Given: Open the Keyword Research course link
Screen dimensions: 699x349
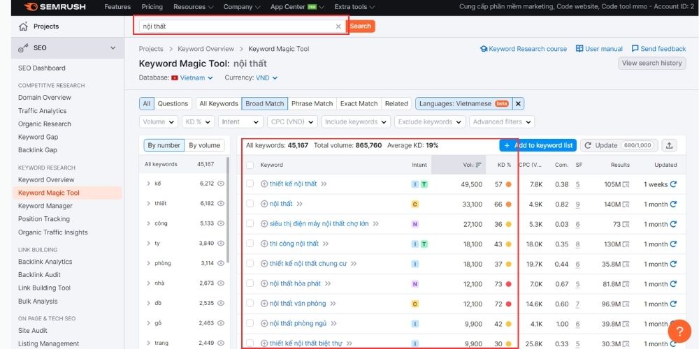Looking at the screenshot, I should [524, 49].
